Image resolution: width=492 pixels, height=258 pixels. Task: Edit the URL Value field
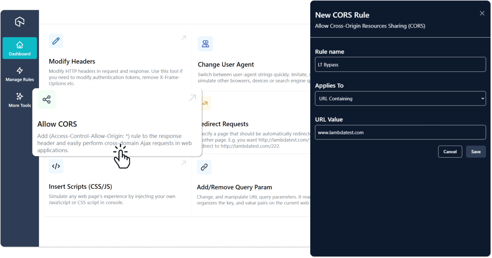click(400, 132)
